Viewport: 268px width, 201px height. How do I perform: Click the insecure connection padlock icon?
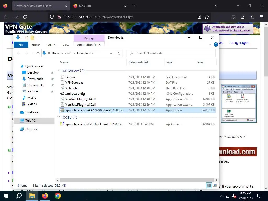pyautogui.click(x=59, y=17)
